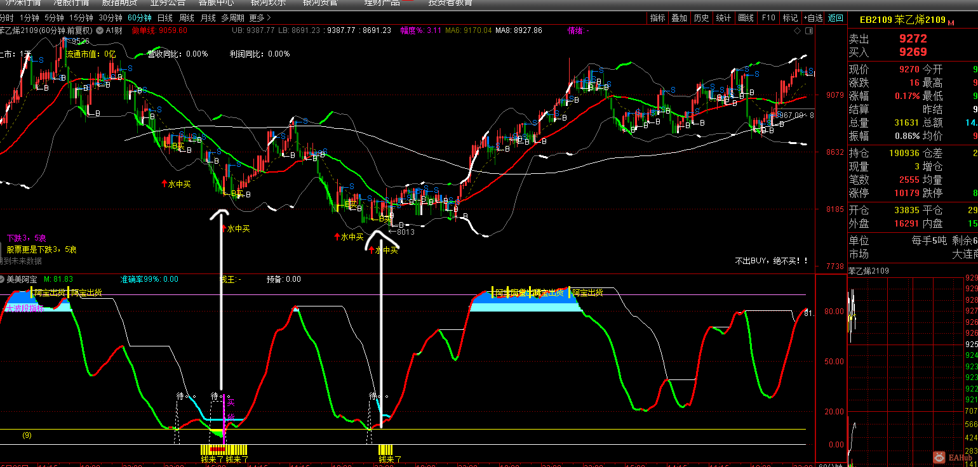The image size is (978, 467).
Task: Click the 持仓 value 190936
Action: point(904,153)
